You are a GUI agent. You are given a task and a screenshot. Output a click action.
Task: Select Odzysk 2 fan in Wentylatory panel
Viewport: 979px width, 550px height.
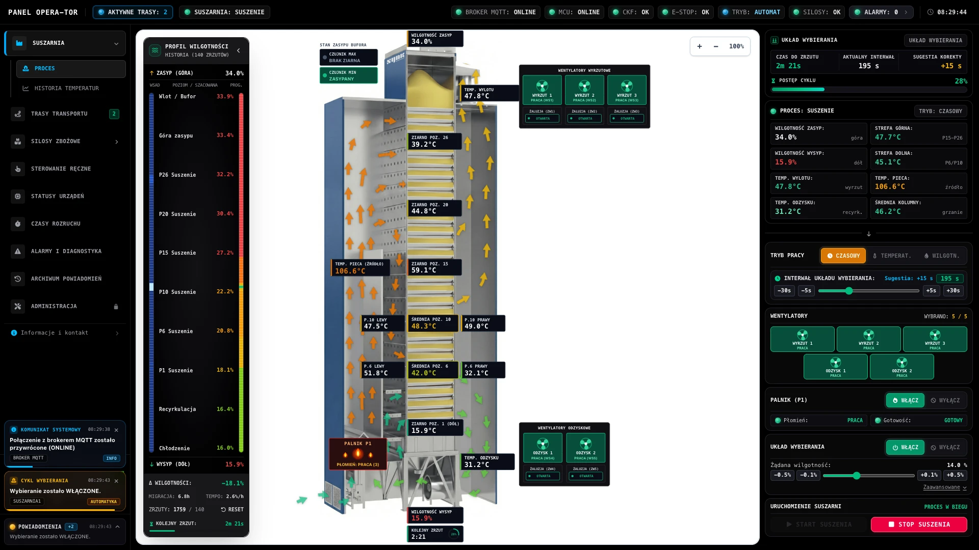[901, 367]
